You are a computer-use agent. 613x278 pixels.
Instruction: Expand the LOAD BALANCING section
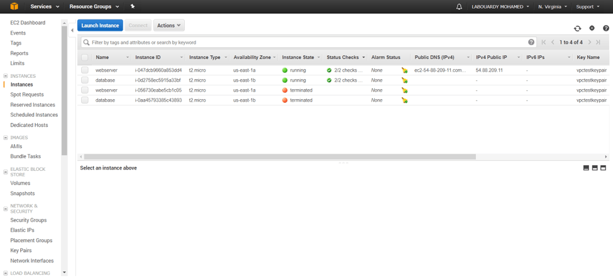tap(5, 274)
